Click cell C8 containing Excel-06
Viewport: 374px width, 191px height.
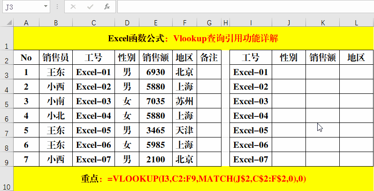pos(93,145)
